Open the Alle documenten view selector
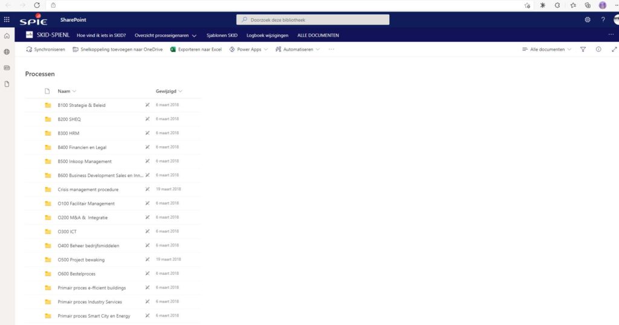This screenshot has height=325, width=619. (546, 50)
